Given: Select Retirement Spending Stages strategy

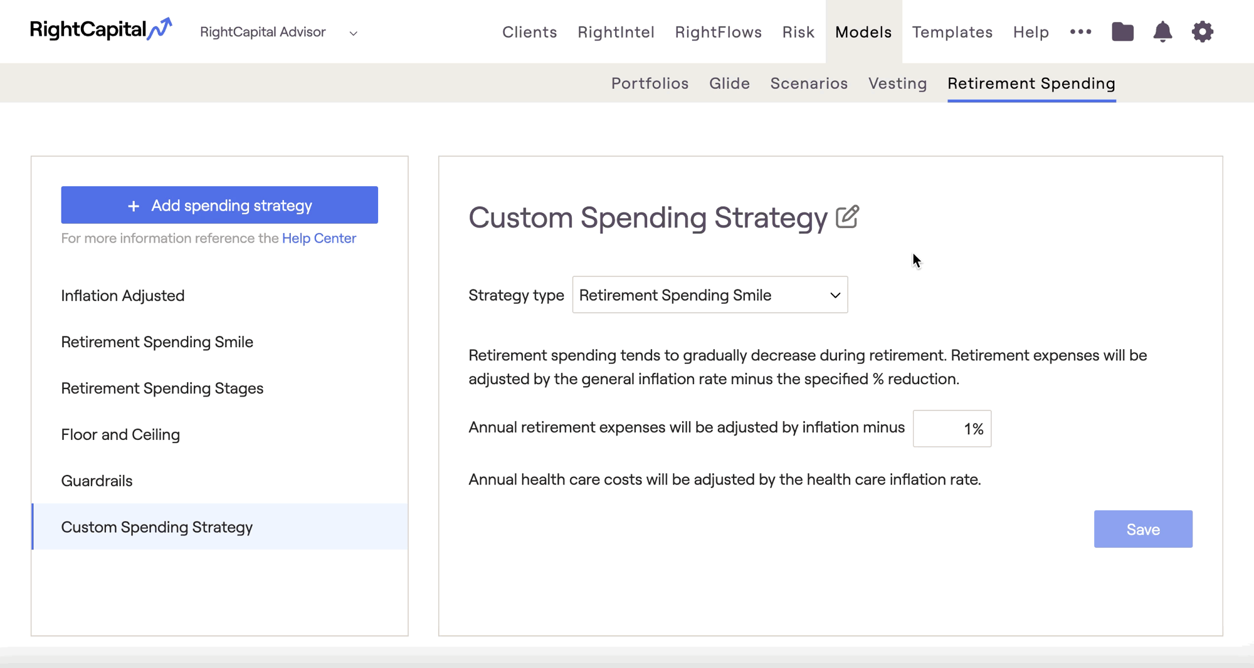Looking at the screenshot, I should tap(219, 388).
